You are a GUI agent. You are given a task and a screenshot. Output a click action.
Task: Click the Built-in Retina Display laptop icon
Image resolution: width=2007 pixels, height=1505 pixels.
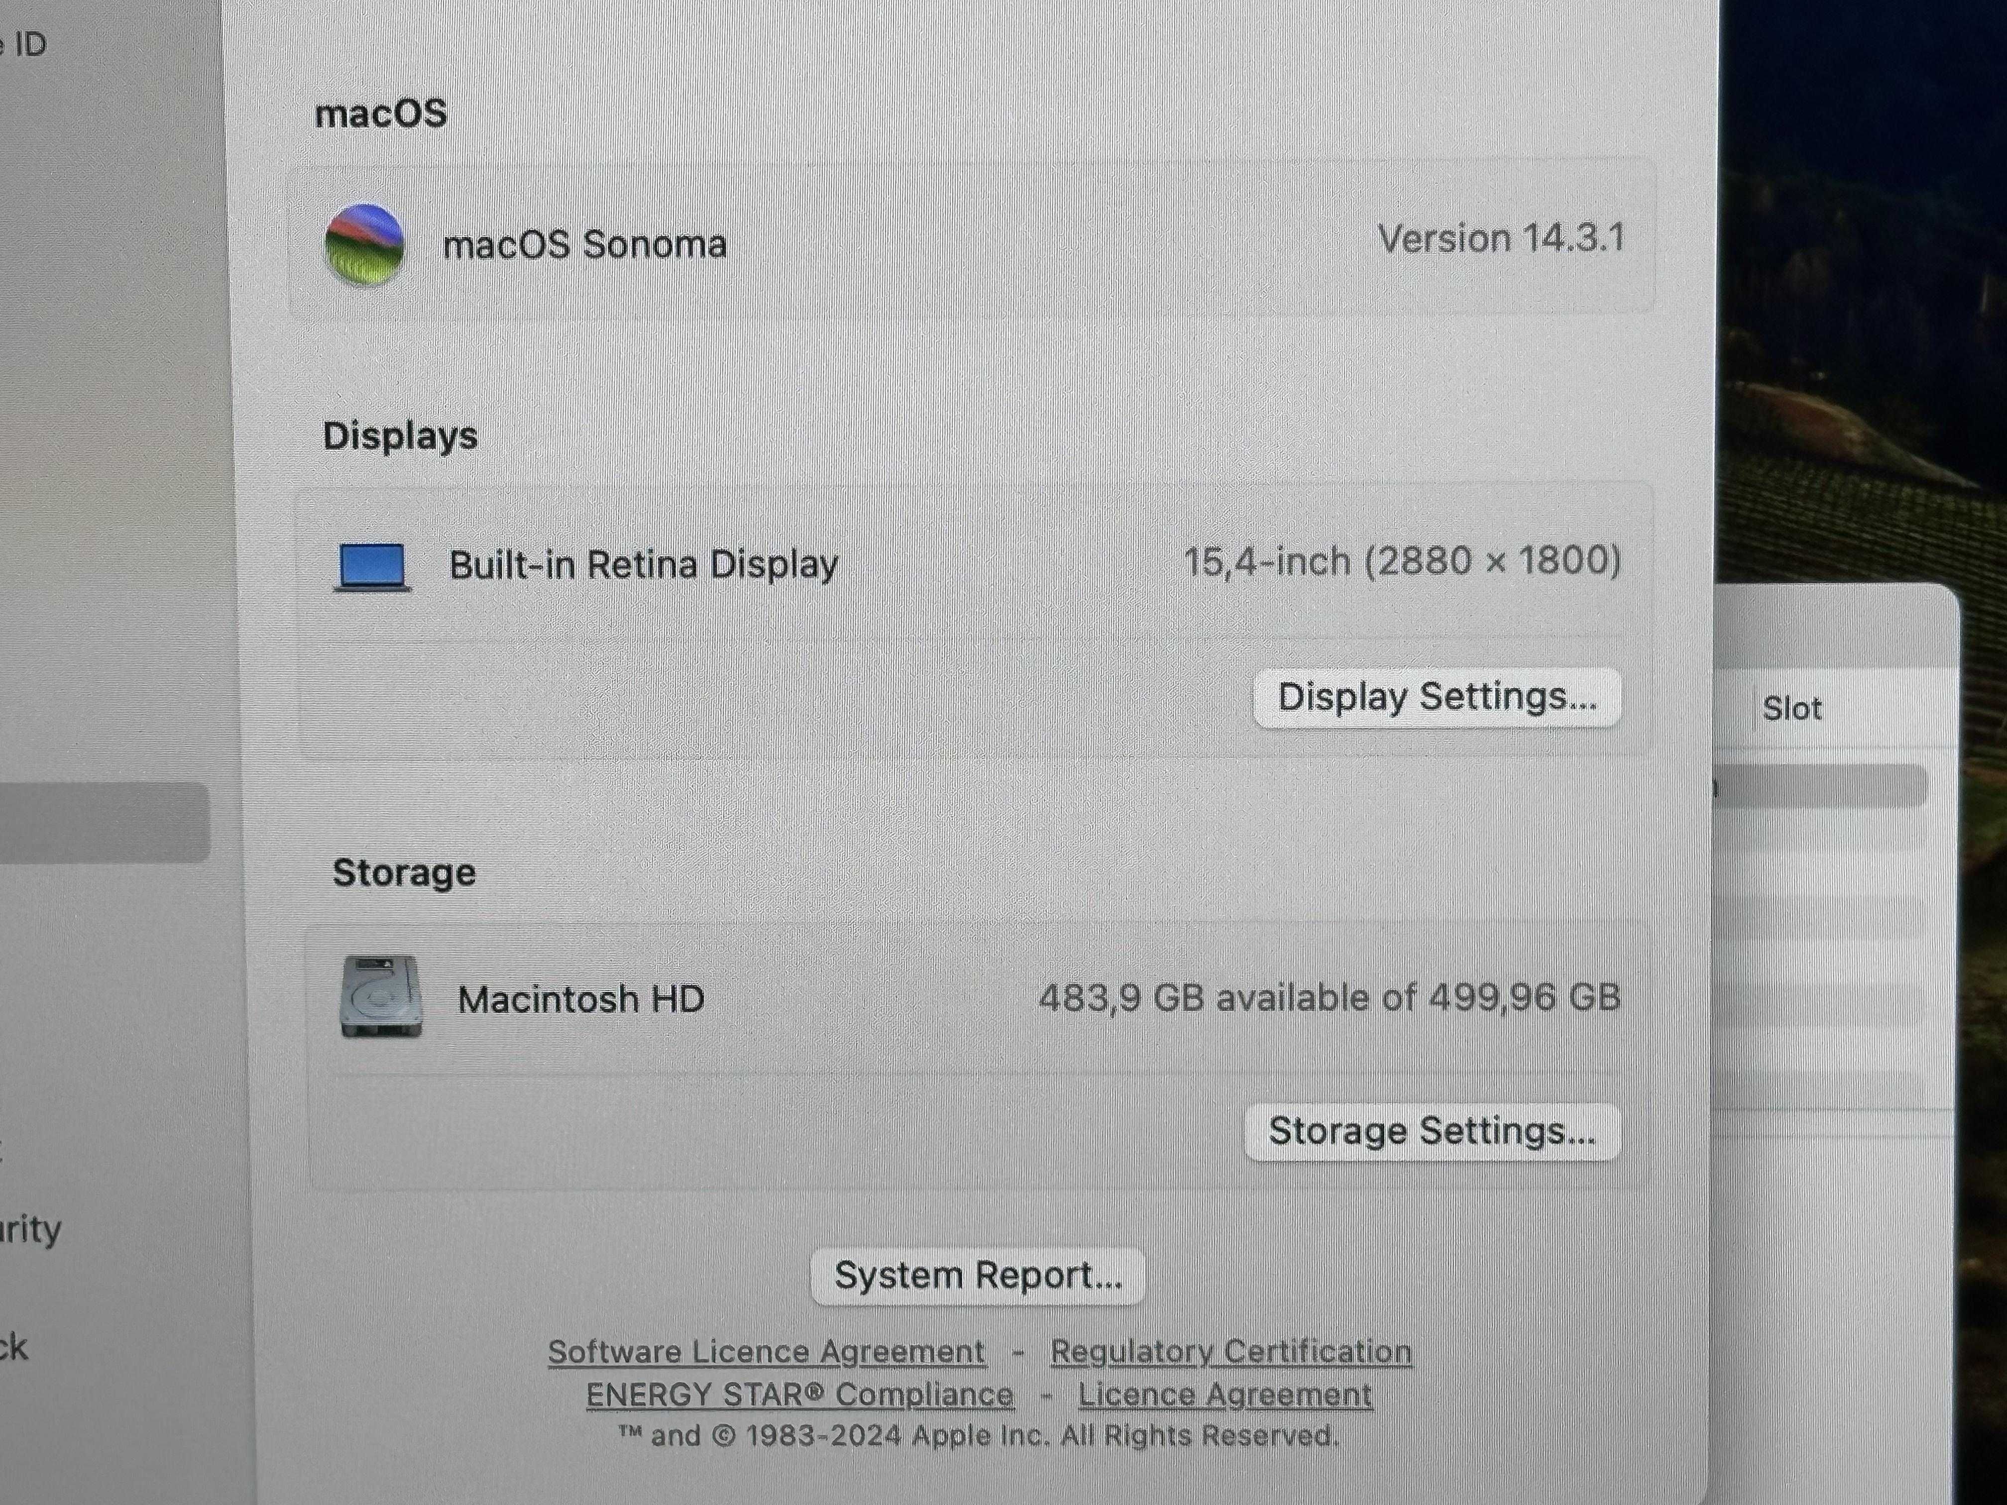tap(372, 567)
